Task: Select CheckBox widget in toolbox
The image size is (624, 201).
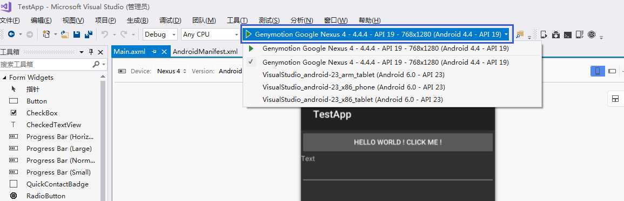Action: (42, 113)
